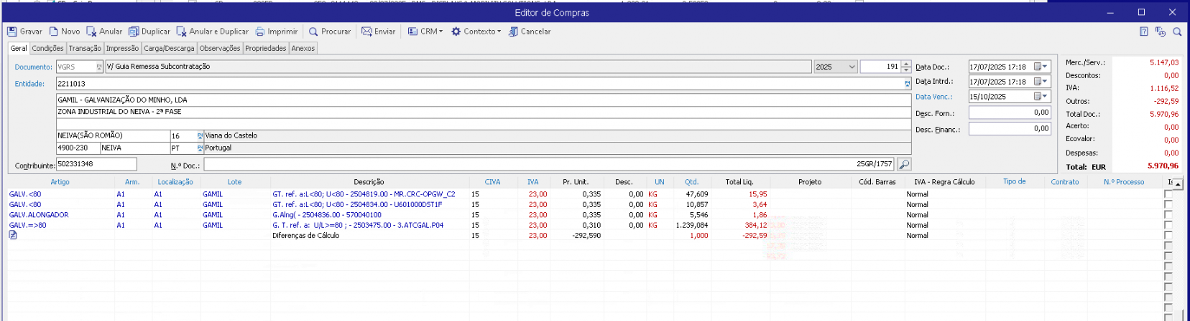Viewport: 1190px width, 321px height.
Task: Check the box on the Diferenças de Cálculo row
Action: click(x=1168, y=236)
